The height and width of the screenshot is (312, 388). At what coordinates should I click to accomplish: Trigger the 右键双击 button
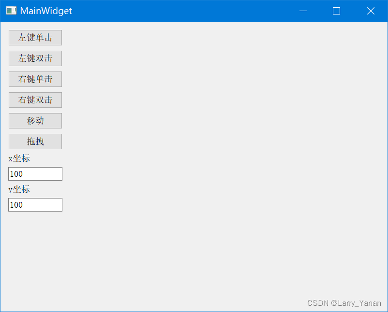[x=35, y=100]
